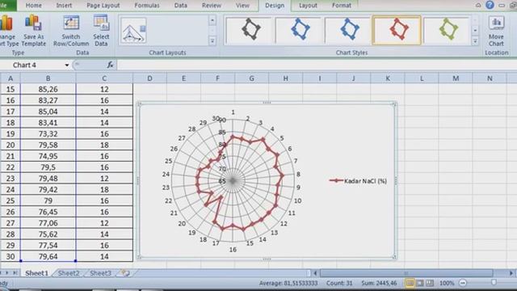Select row header 20
Viewport: 517px width, 291px height.
tap(11, 145)
